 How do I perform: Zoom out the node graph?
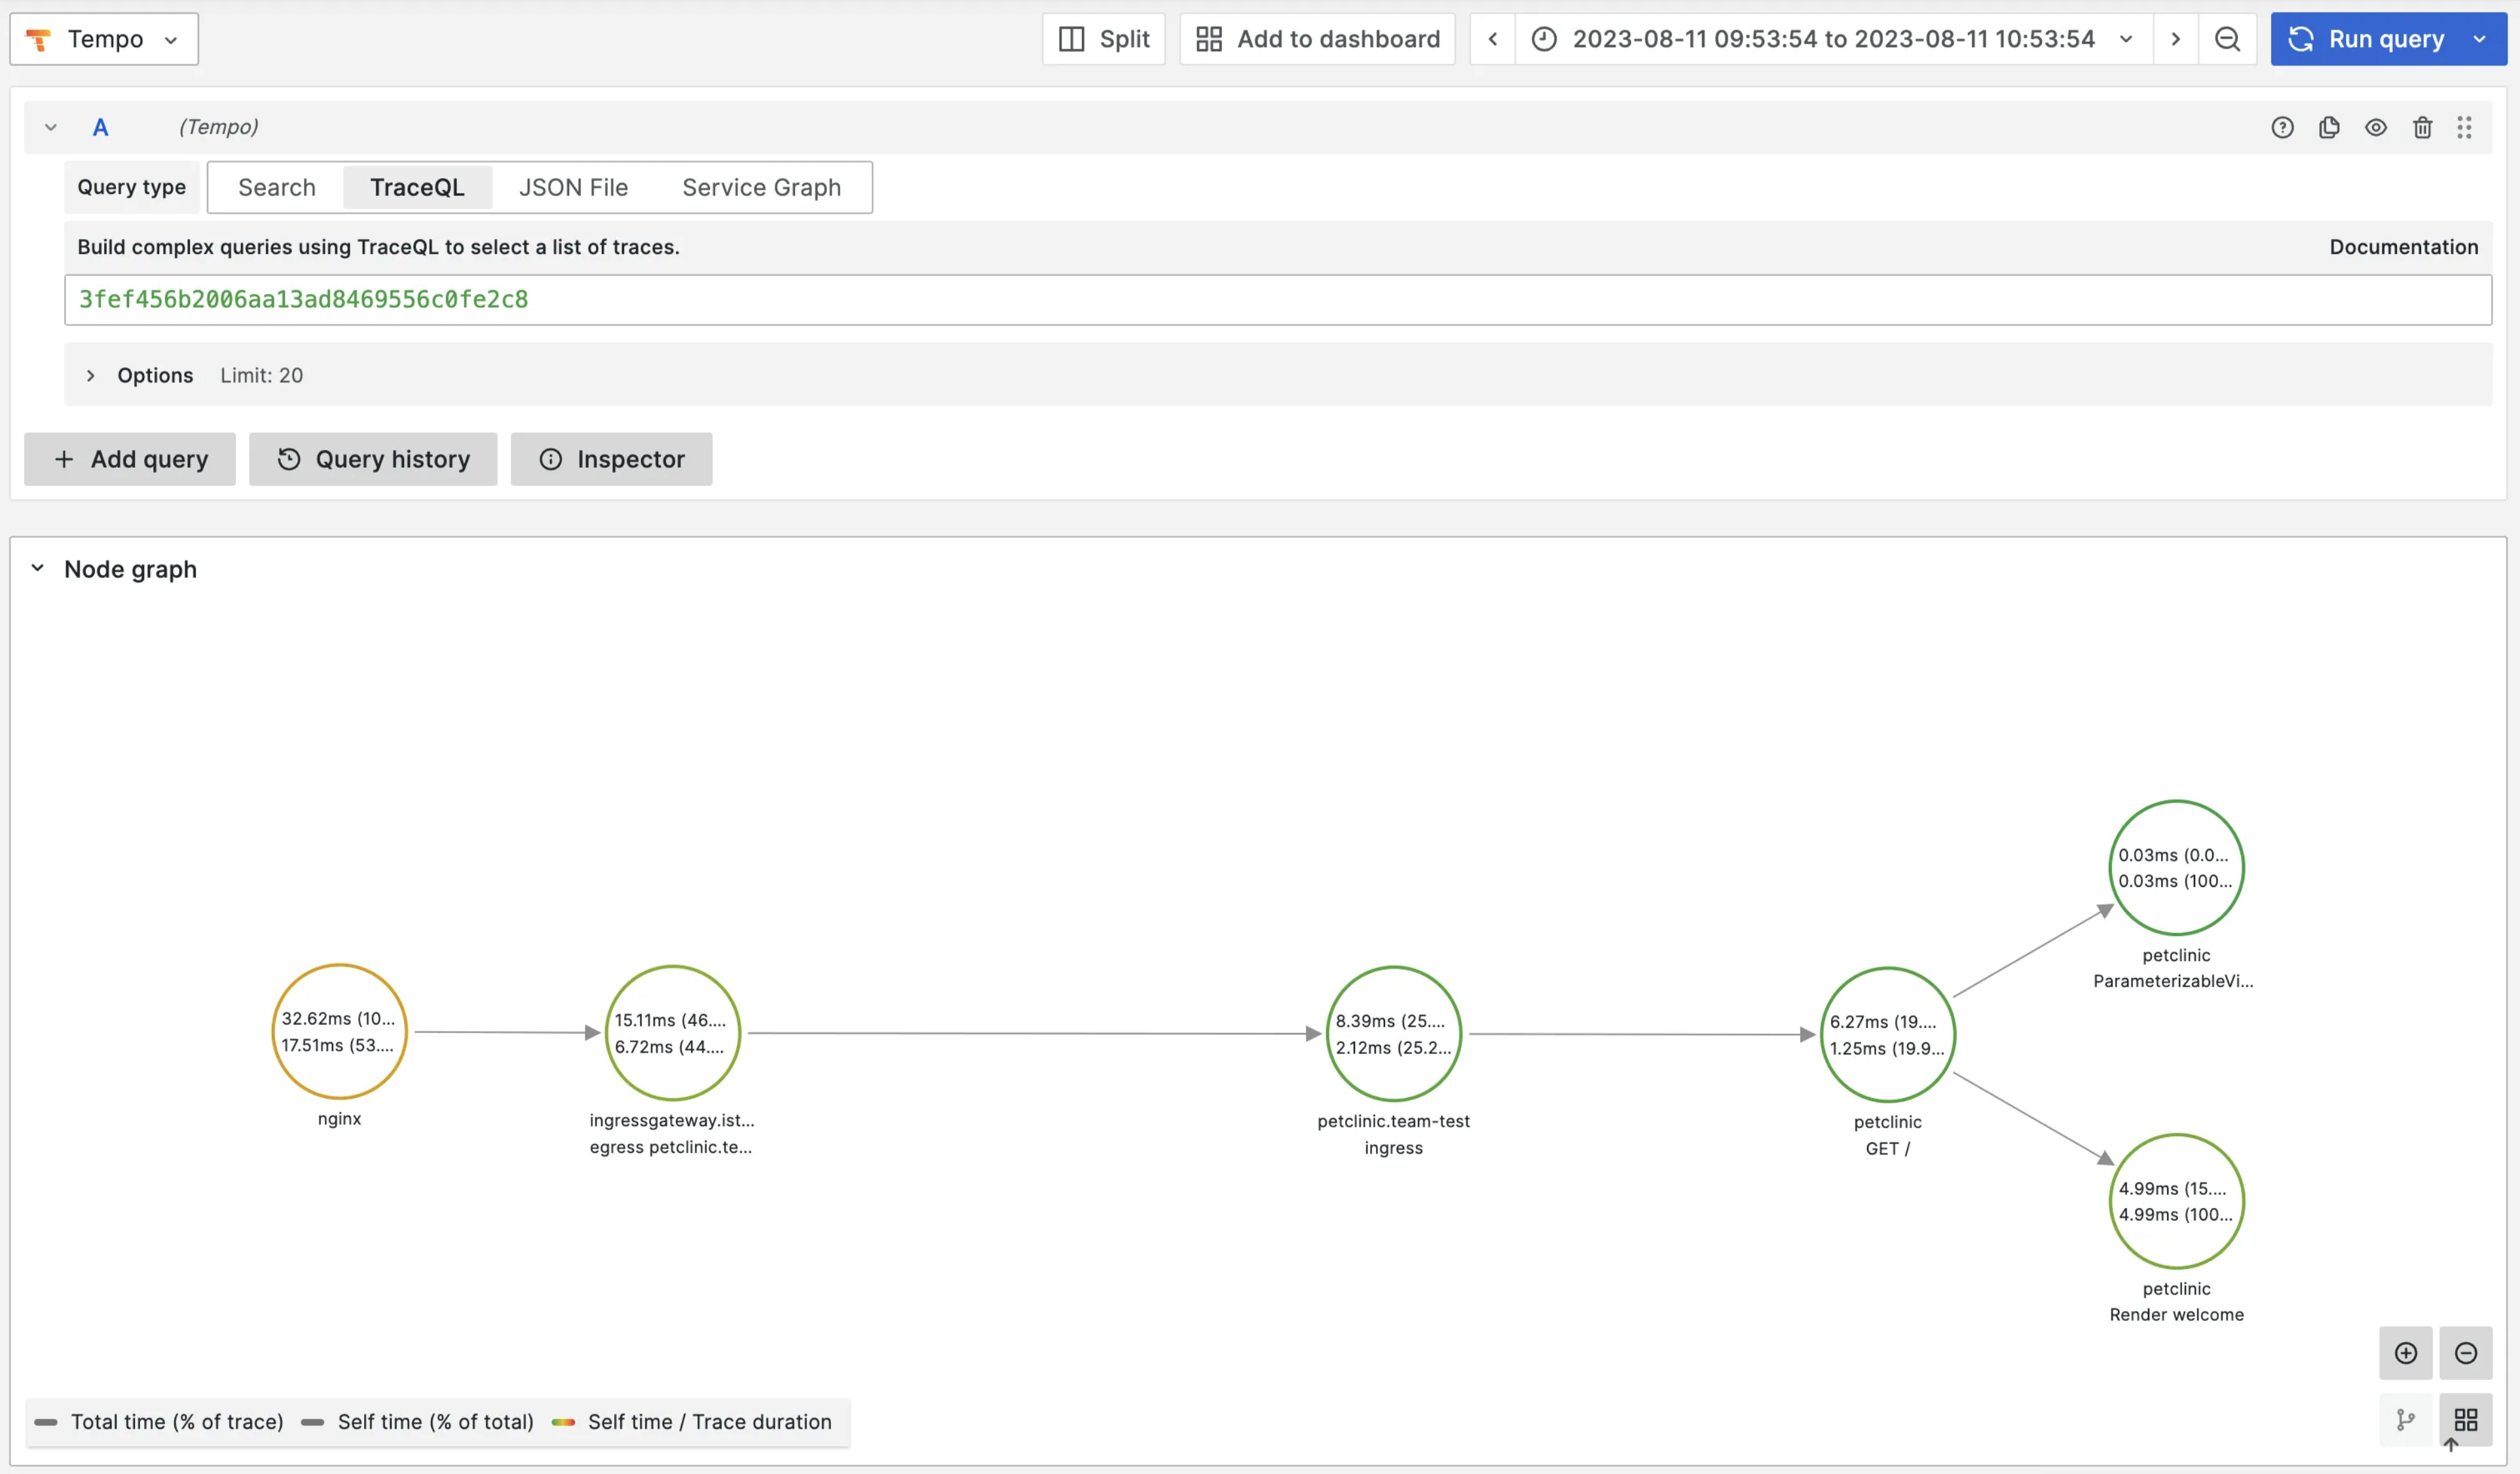click(2465, 1353)
